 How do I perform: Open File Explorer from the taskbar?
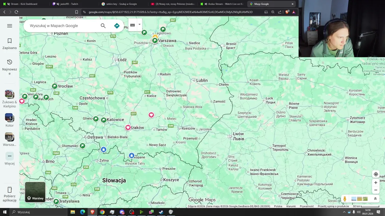point(72,212)
